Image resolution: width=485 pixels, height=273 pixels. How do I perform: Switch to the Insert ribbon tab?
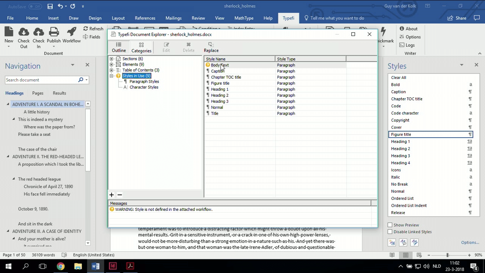[53, 18]
